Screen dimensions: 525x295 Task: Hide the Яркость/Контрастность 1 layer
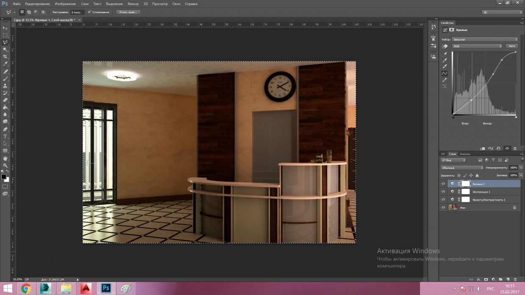443,199
